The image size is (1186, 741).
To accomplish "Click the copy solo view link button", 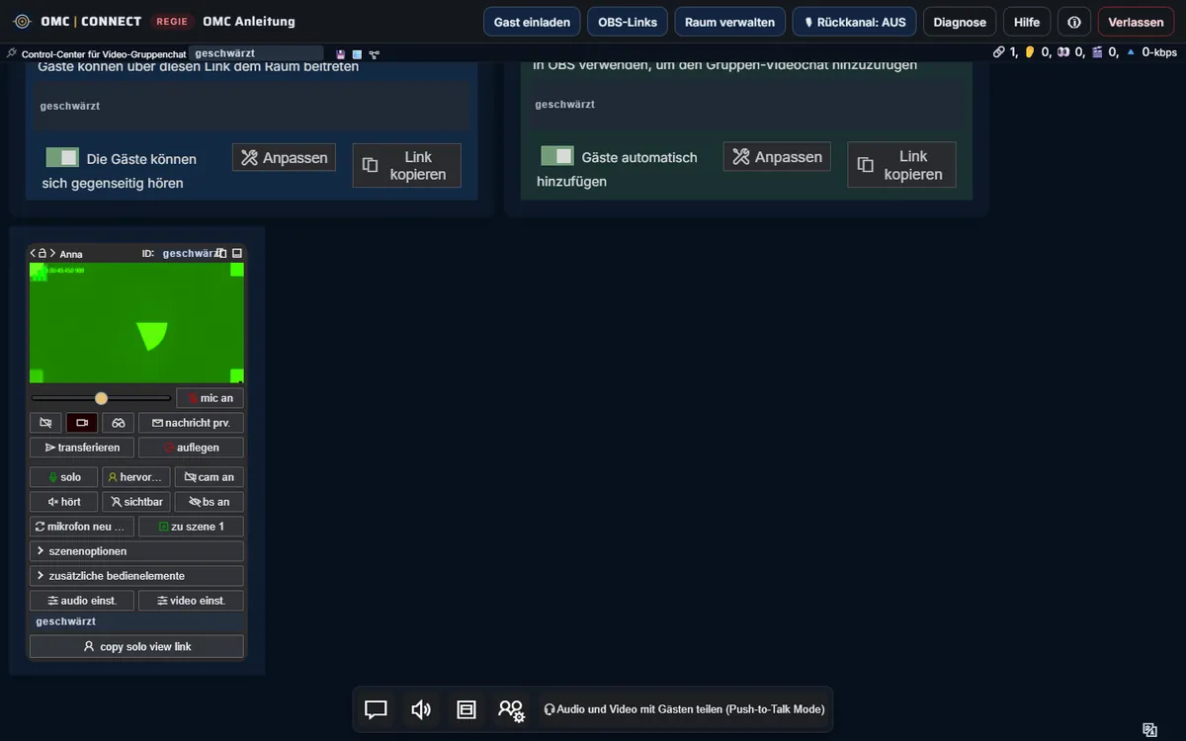I will pos(136,646).
